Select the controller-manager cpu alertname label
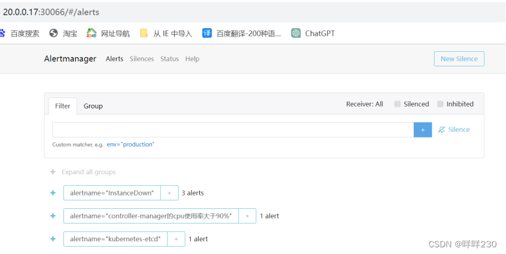The width and height of the screenshot is (506, 254). (x=151, y=216)
